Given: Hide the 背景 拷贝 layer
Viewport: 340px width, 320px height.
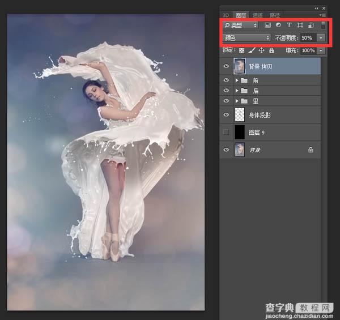Looking at the screenshot, I should point(226,66).
